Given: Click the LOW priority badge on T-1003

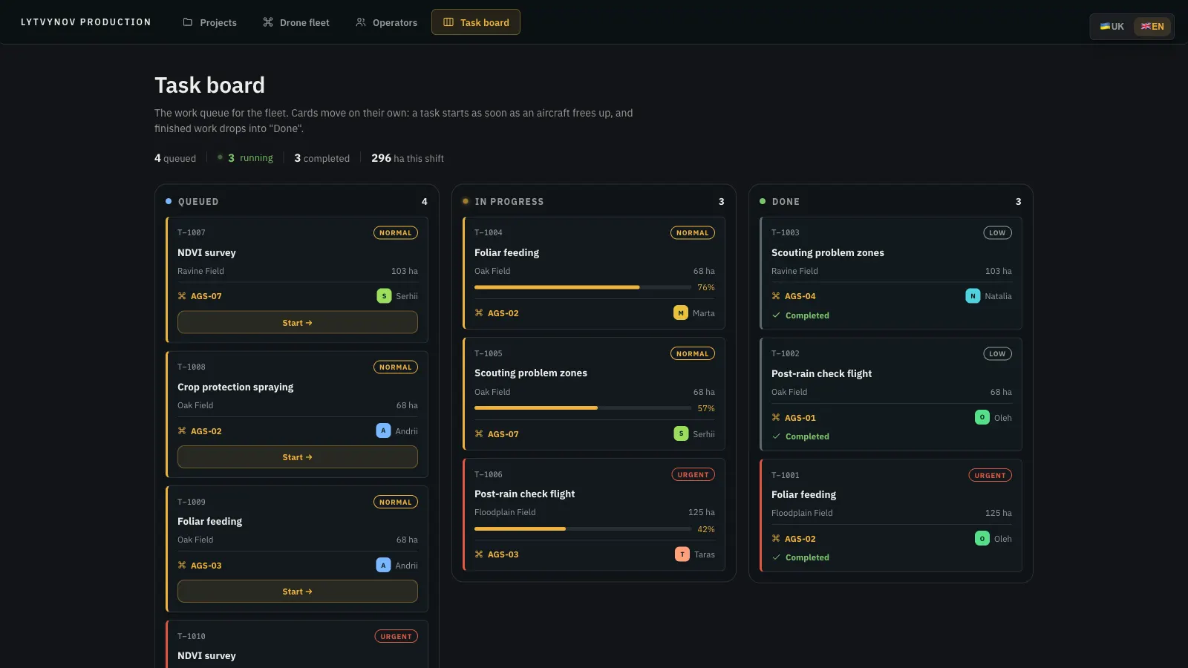Looking at the screenshot, I should pos(997,233).
